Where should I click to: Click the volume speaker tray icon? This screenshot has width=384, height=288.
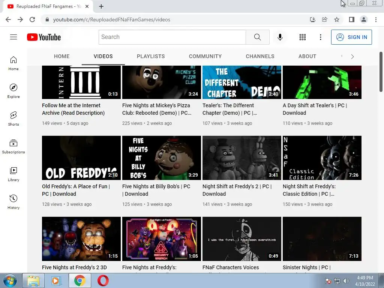pos(346,281)
